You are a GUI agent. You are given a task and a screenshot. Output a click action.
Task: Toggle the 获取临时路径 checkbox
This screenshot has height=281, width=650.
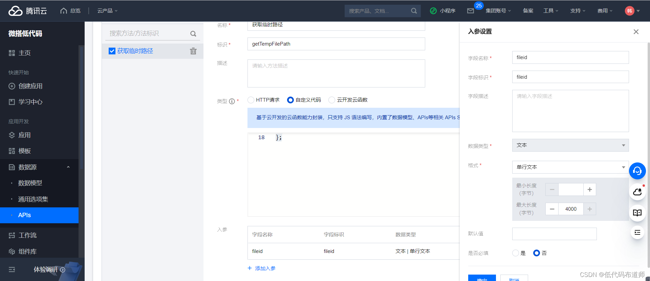point(112,51)
